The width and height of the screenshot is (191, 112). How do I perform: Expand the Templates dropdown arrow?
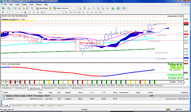tap(126, 8)
